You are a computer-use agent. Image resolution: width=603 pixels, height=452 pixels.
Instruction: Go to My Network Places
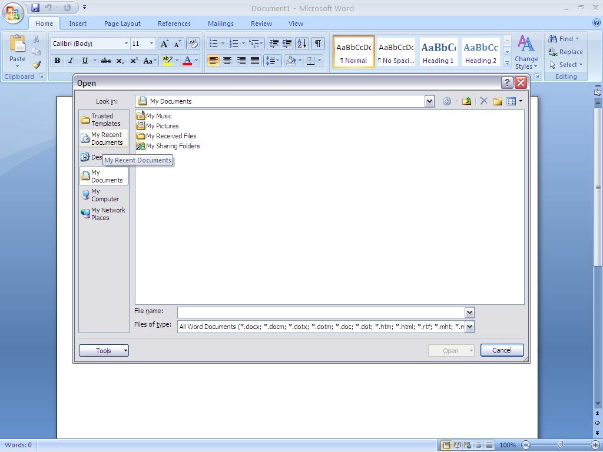click(104, 214)
